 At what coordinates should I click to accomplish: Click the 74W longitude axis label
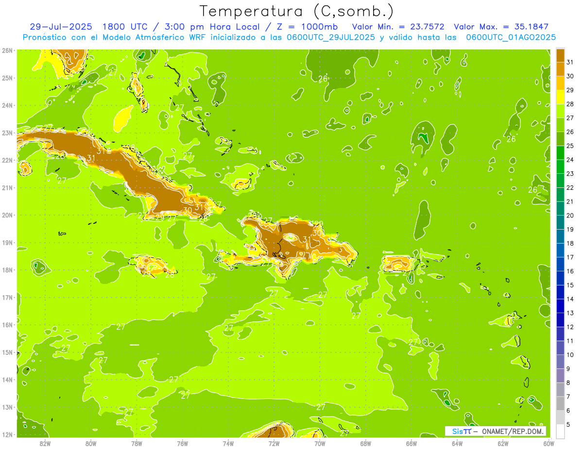(x=228, y=443)
